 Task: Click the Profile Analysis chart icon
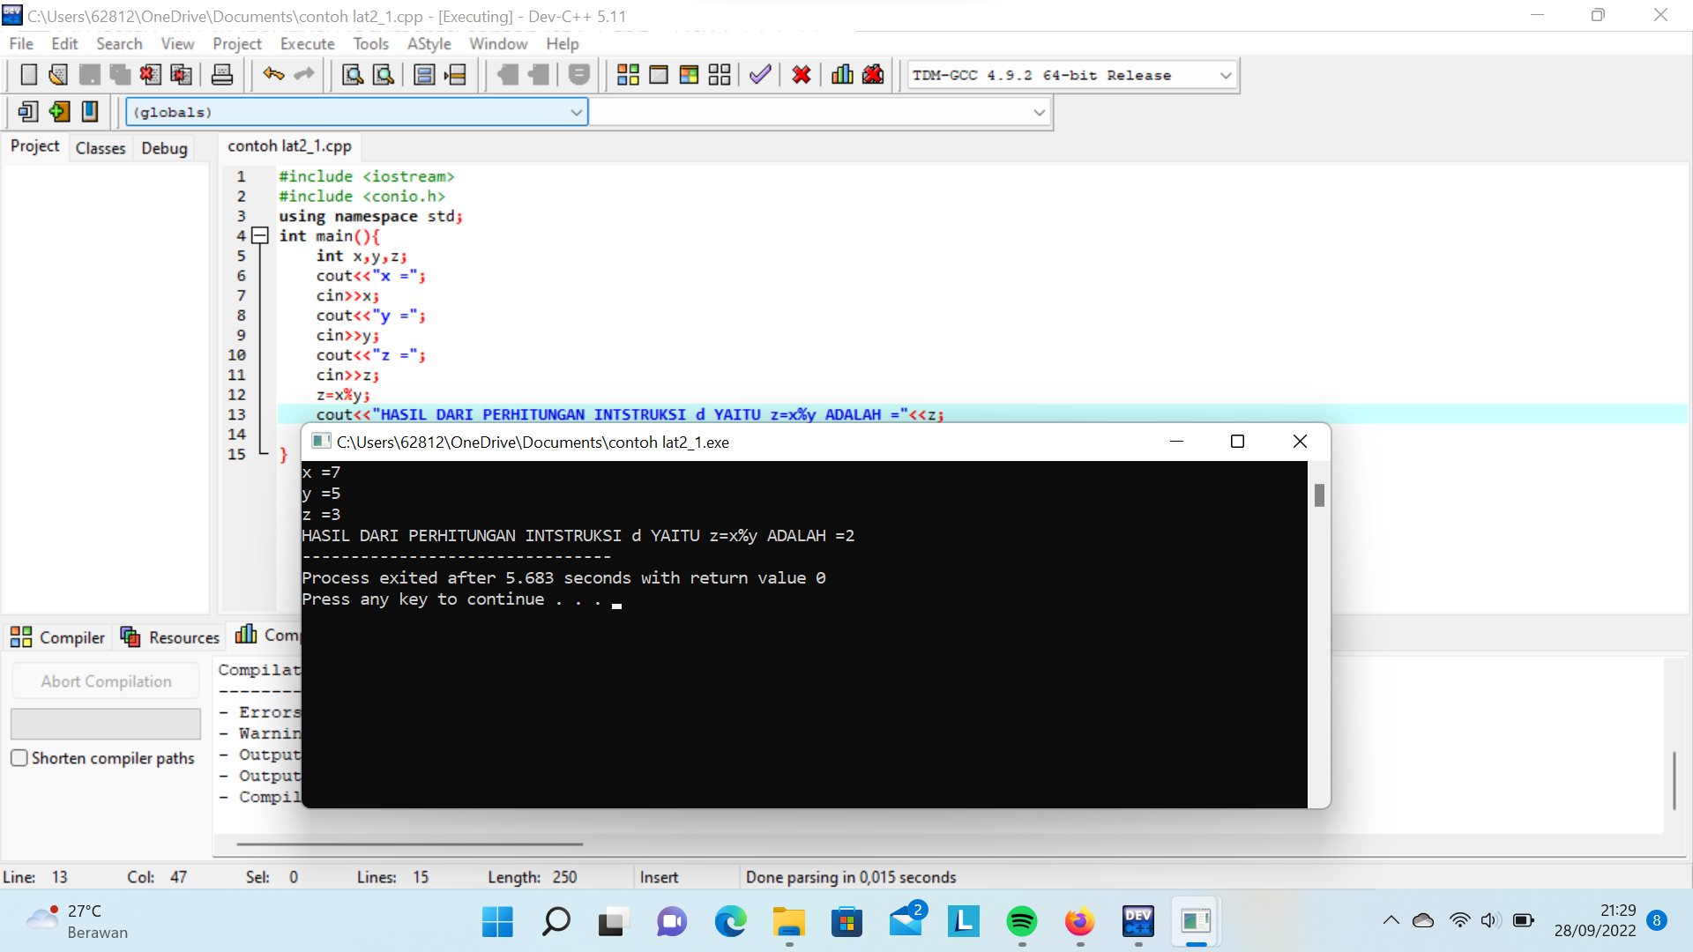pos(842,75)
